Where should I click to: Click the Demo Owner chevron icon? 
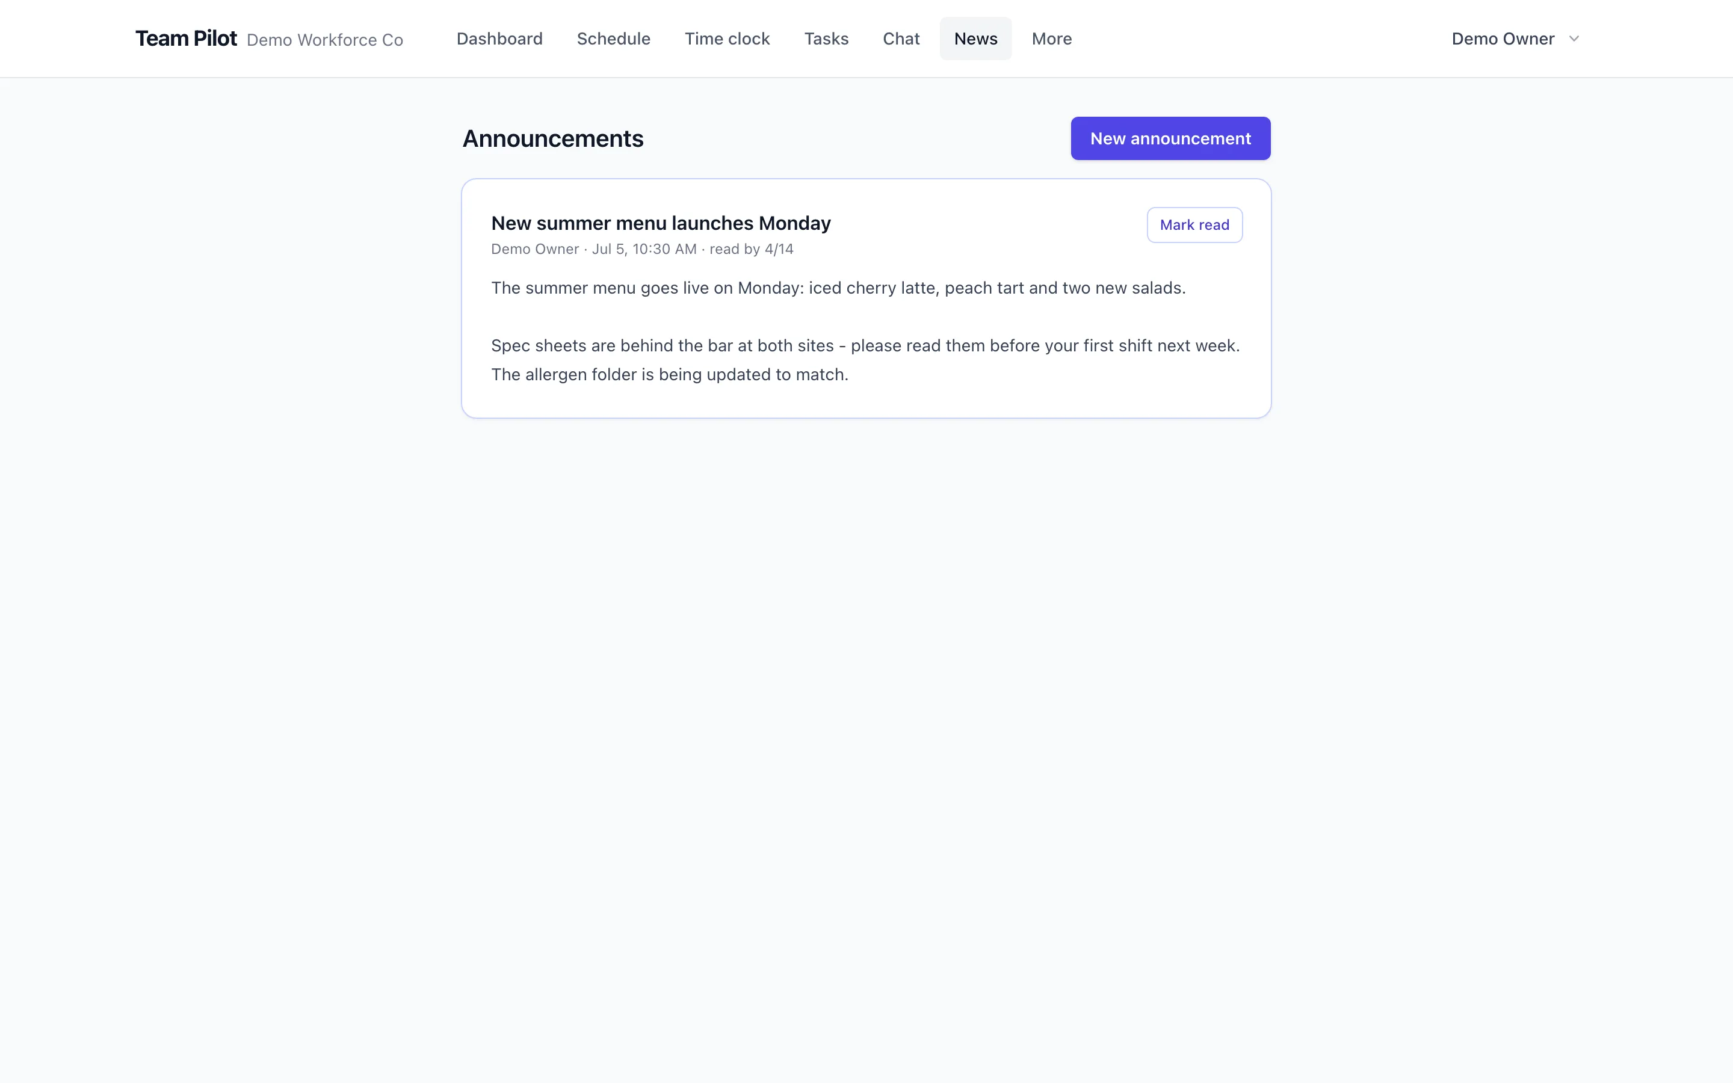click(1574, 39)
